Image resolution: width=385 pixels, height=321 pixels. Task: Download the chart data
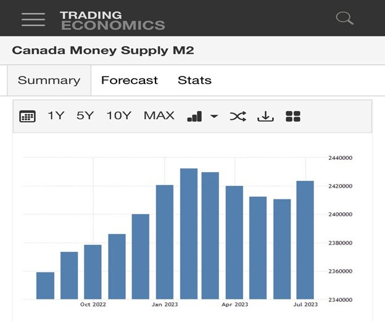click(265, 116)
